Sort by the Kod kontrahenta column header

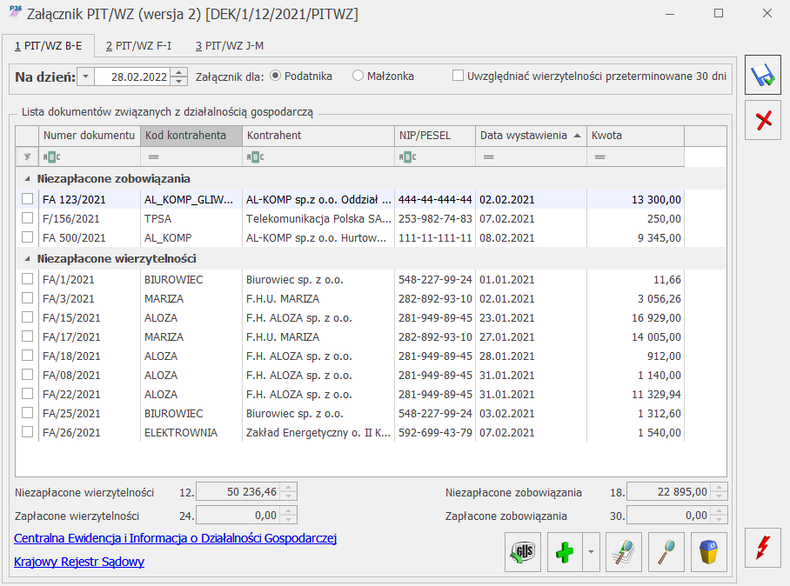191,136
